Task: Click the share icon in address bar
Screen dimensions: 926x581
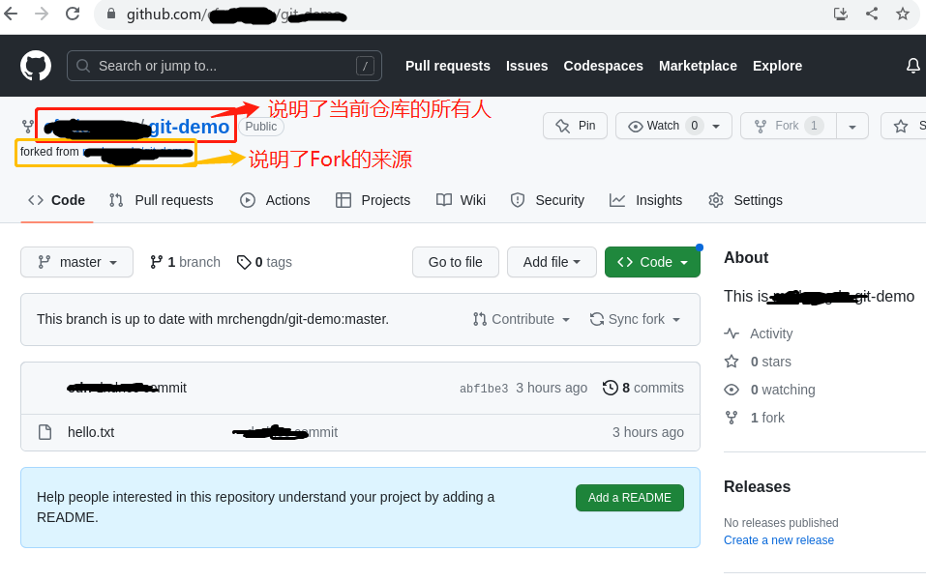Action: 872,14
